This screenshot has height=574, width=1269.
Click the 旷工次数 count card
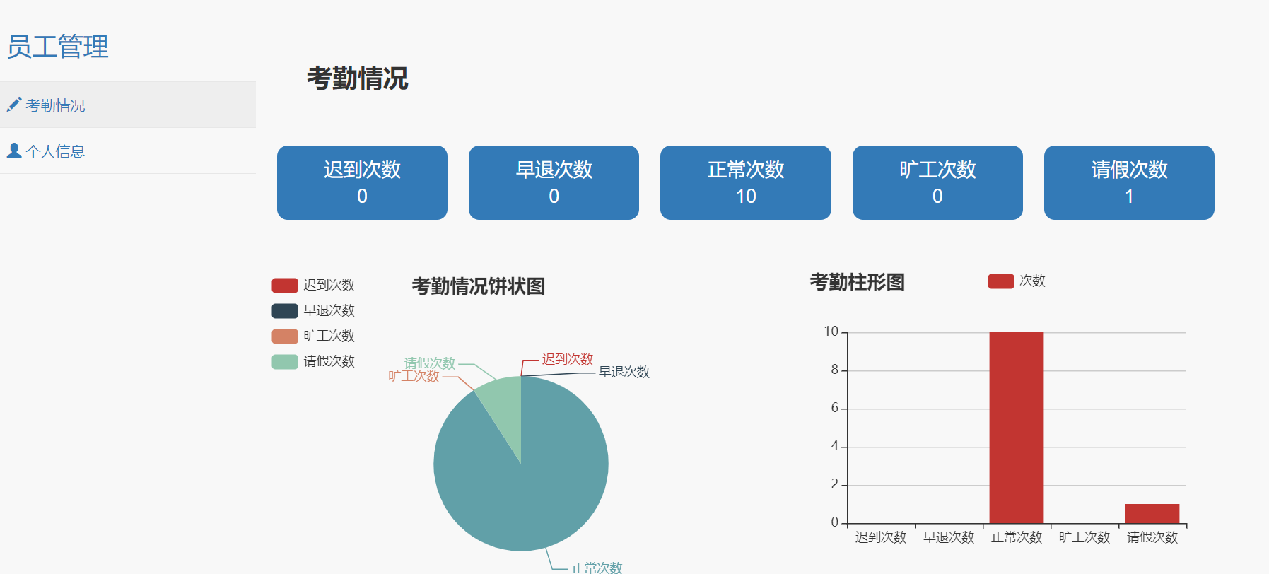click(x=937, y=182)
